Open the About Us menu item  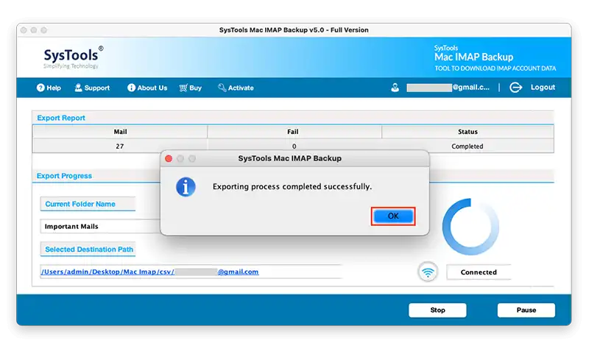point(147,88)
